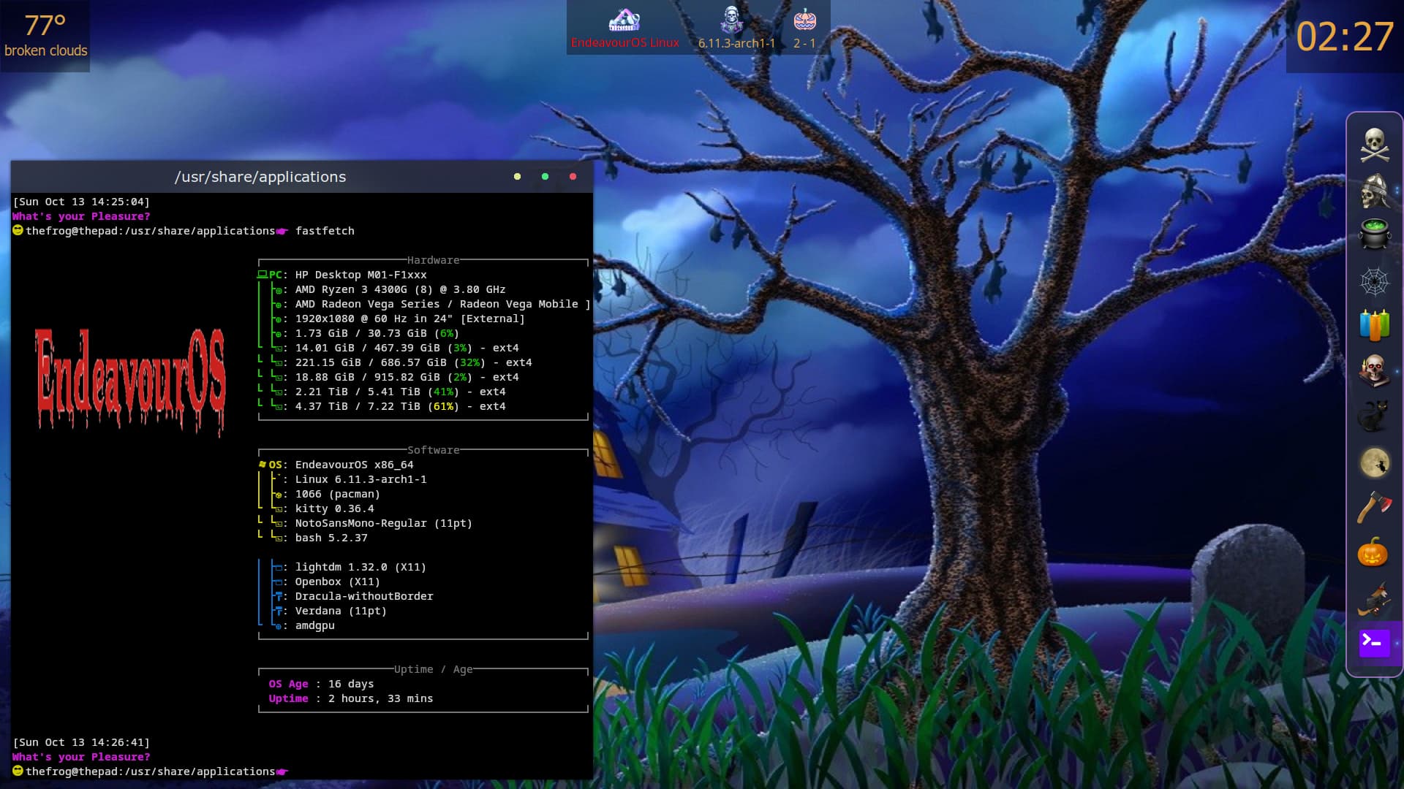Click the /usr/share/applications terminal title
The image size is (1404, 789).
point(260,177)
